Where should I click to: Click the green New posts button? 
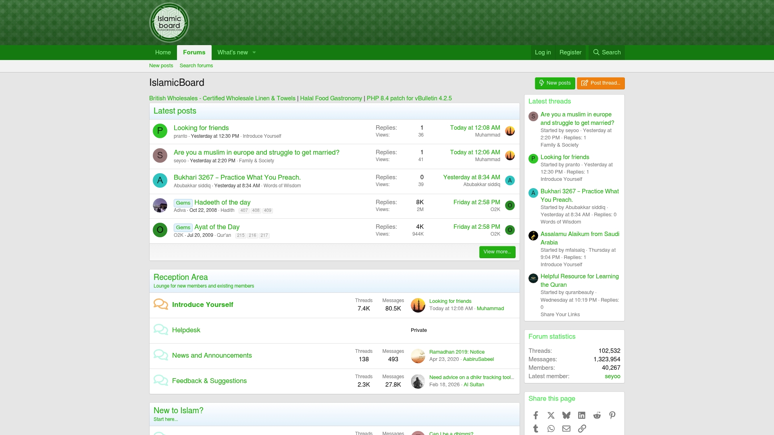[555, 83]
